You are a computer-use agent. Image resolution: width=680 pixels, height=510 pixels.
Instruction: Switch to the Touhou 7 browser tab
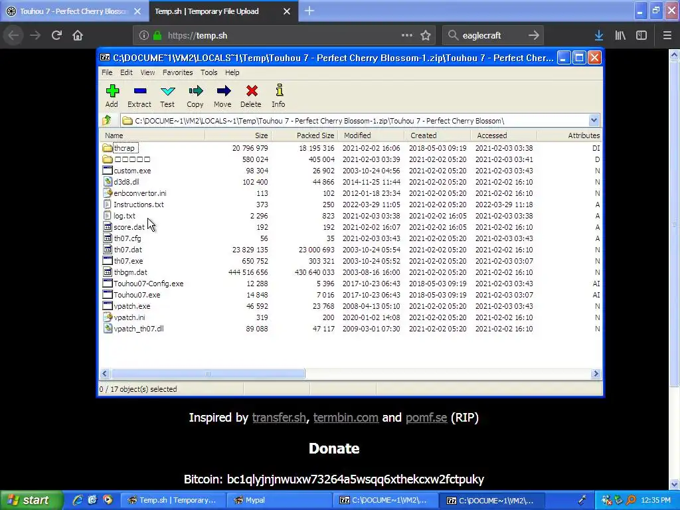[74, 11]
